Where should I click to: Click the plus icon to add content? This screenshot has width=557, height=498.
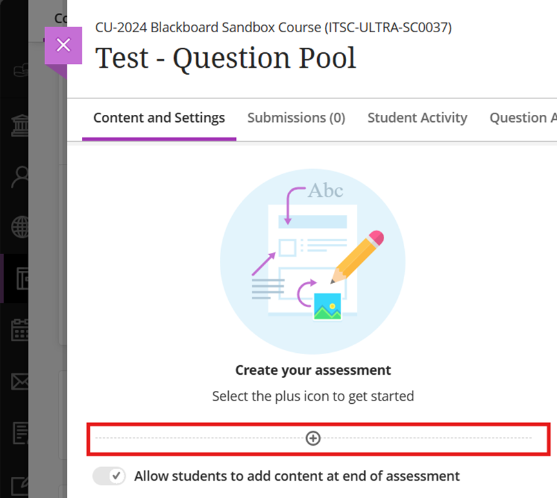coord(313,439)
